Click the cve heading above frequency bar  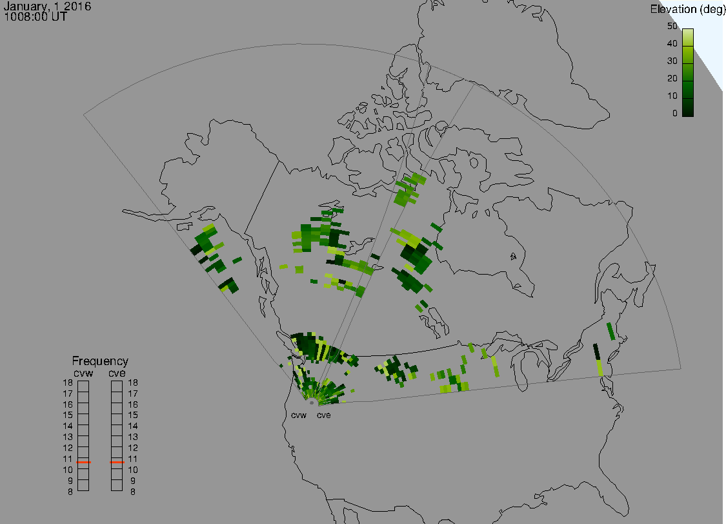click(117, 373)
